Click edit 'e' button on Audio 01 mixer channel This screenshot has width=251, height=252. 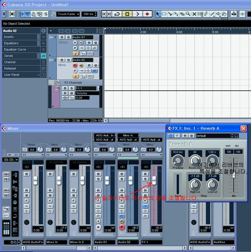click(x=98, y=200)
